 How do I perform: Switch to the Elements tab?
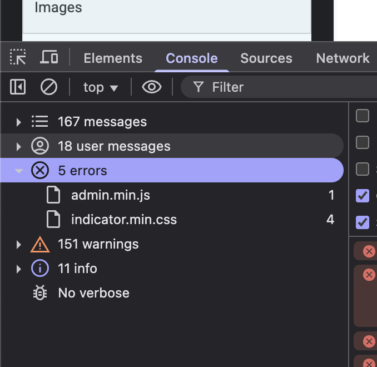point(113,58)
